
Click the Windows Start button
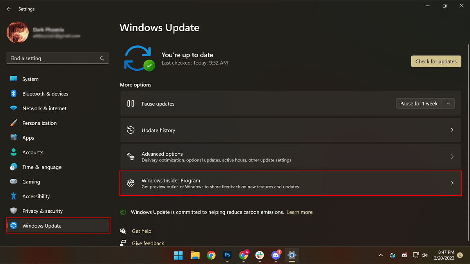179,255
